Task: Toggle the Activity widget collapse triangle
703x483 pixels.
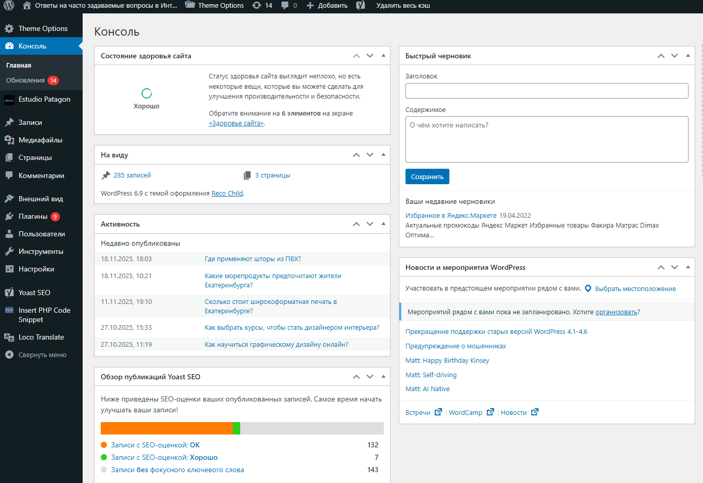Action: point(383,224)
